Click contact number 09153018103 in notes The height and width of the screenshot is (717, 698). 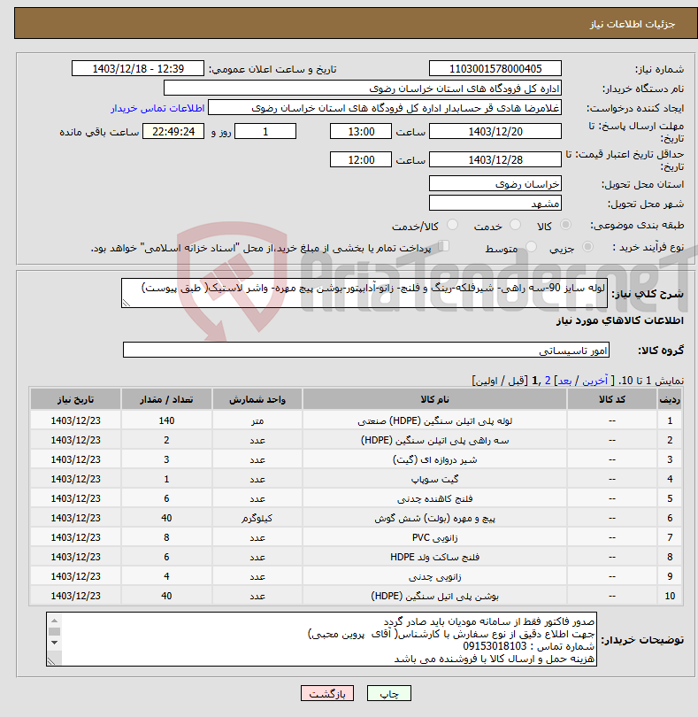[x=495, y=646]
